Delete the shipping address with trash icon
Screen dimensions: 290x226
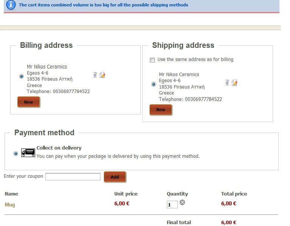[227, 82]
